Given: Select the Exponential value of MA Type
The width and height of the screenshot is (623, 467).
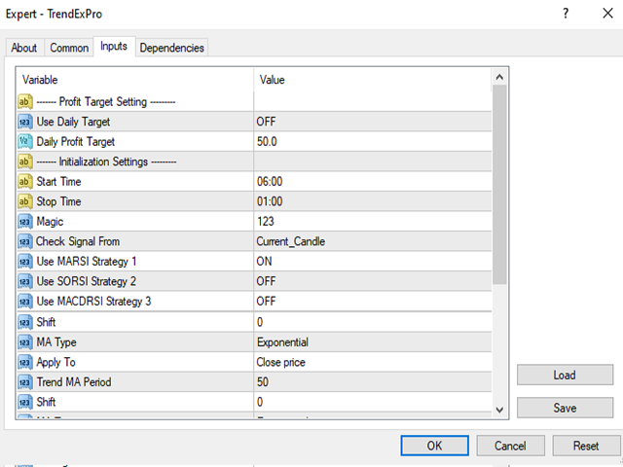Looking at the screenshot, I should (x=282, y=342).
